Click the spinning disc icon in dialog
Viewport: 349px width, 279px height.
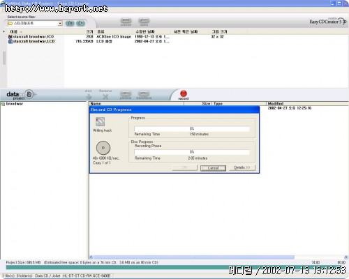point(103,148)
